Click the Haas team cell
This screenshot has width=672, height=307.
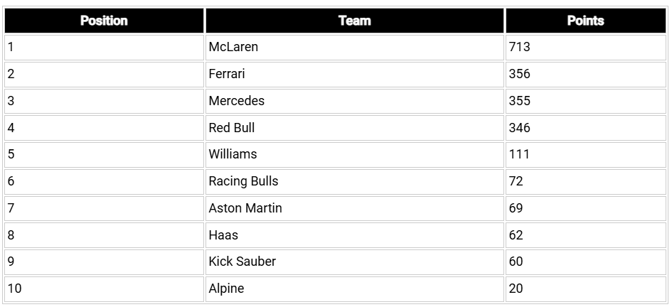[223, 235]
